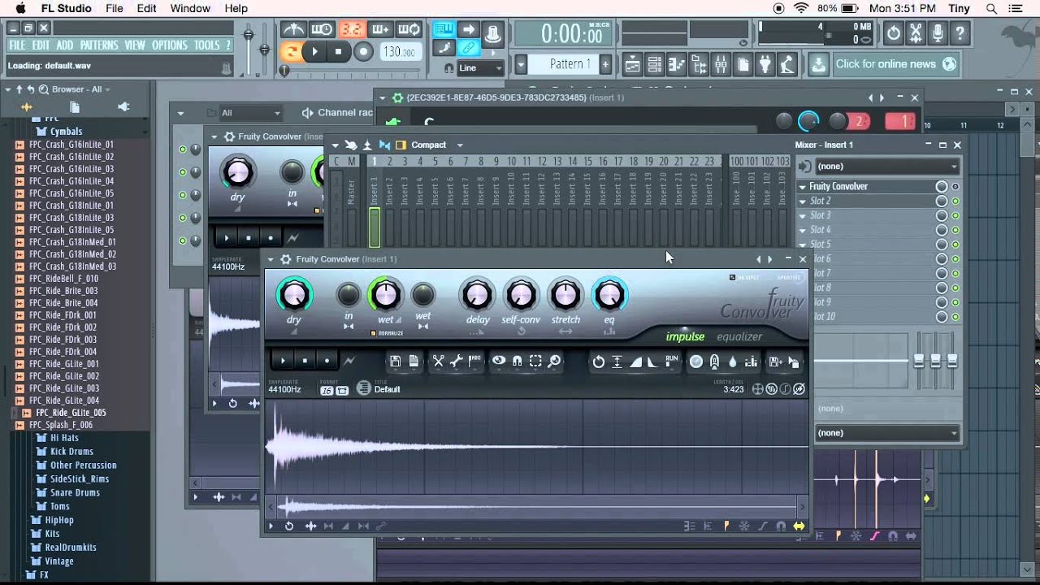Toggle the 3.2 countdown button in toolbar
Image resolution: width=1040 pixels, height=585 pixels.
tap(351, 30)
